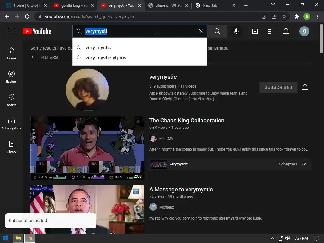324x243 pixels.
Task: Switch to 'Home | City of' tab
Action: [x=27, y=5]
